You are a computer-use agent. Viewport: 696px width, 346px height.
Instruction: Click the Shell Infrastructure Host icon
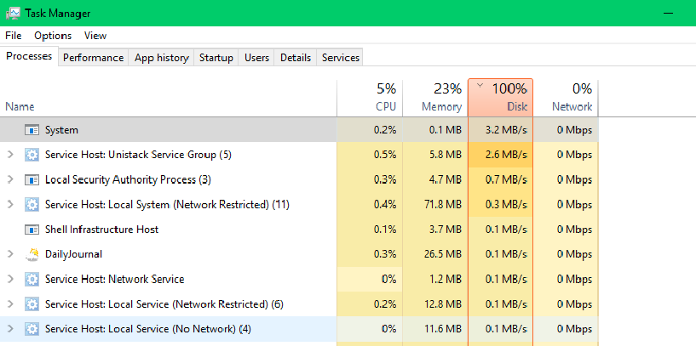pos(32,230)
